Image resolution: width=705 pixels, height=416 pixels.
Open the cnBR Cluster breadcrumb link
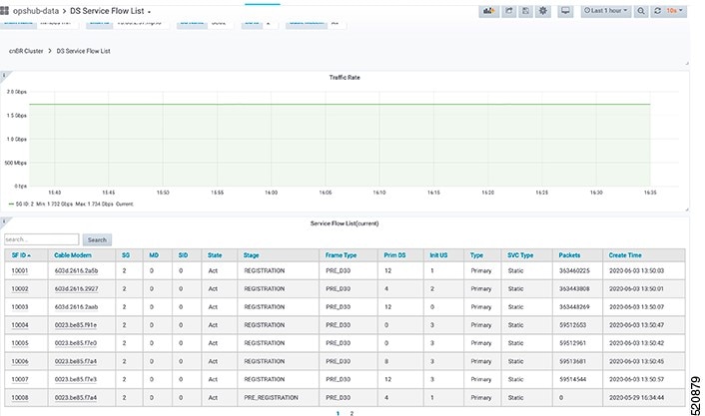coord(26,51)
